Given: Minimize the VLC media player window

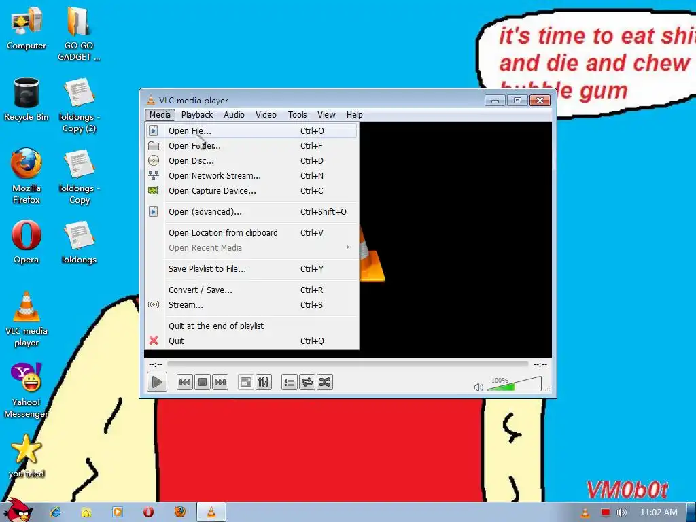Looking at the screenshot, I should 495,101.
